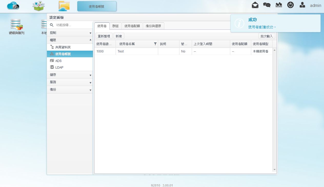Click the 使用者帳號 taskbar window button
This screenshot has height=187, width=324.
pyautogui.click(x=97, y=6)
